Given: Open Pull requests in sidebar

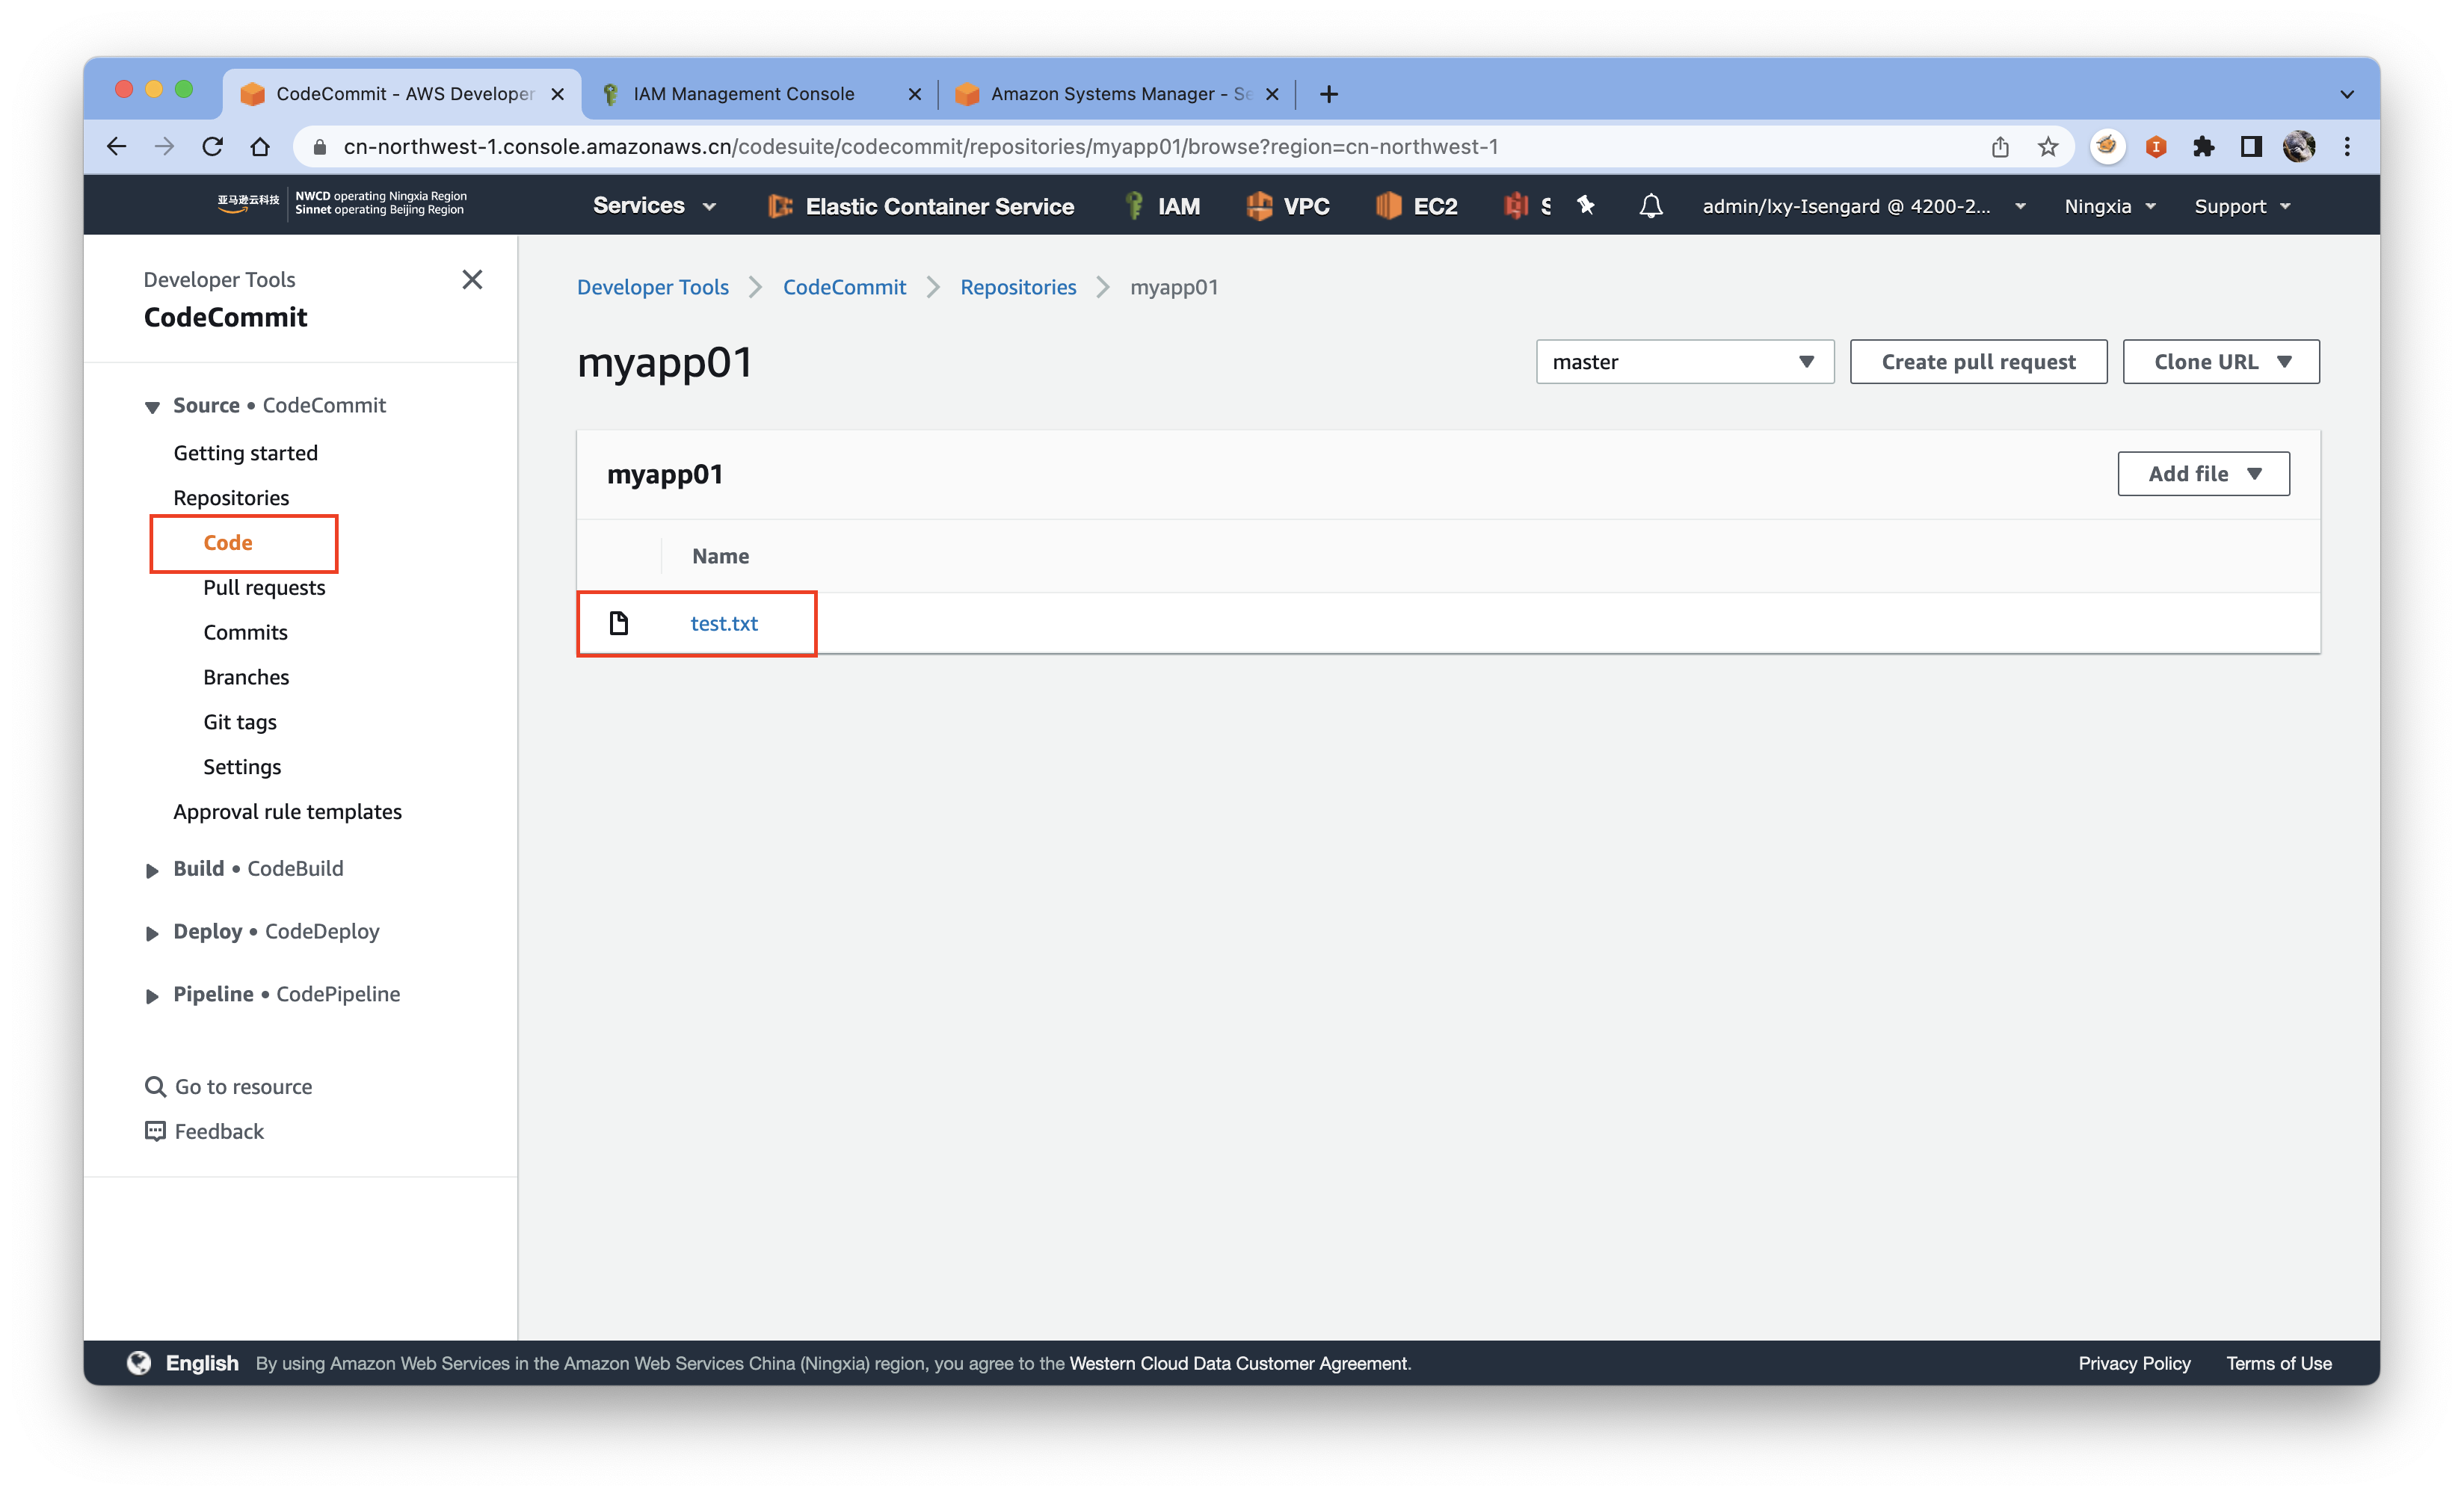Looking at the screenshot, I should [x=264, y=587].
